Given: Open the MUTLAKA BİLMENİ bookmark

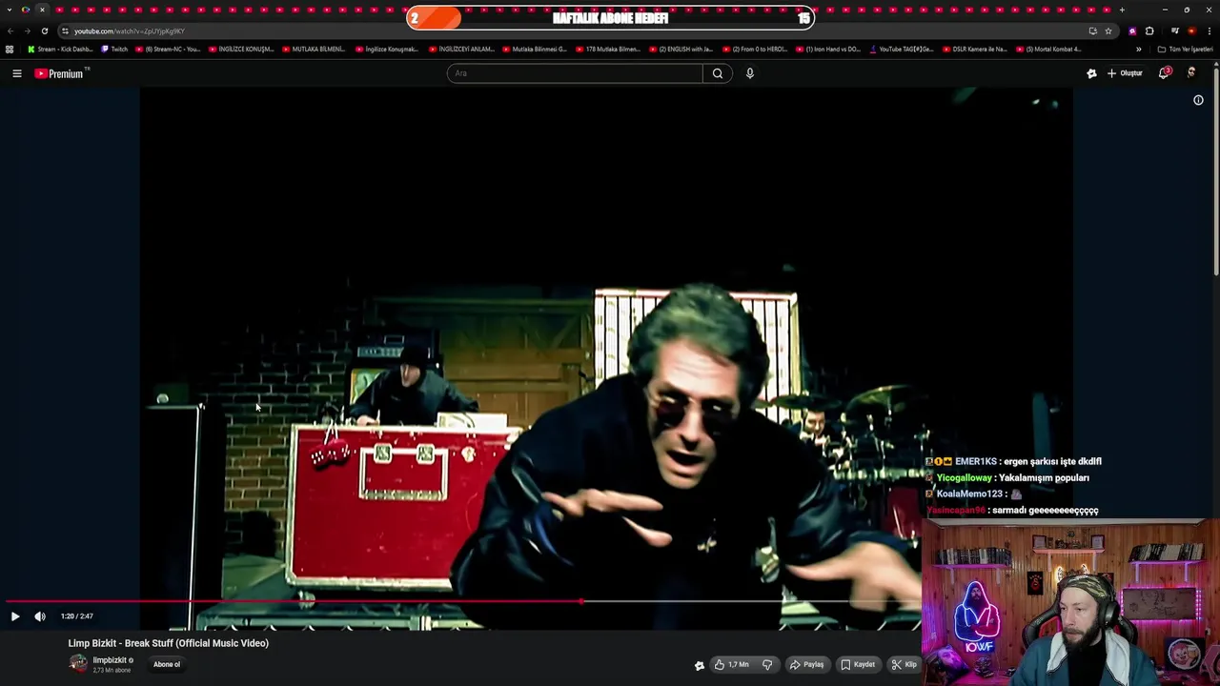Looking at the screenshot, I should [x=314, y=50].
